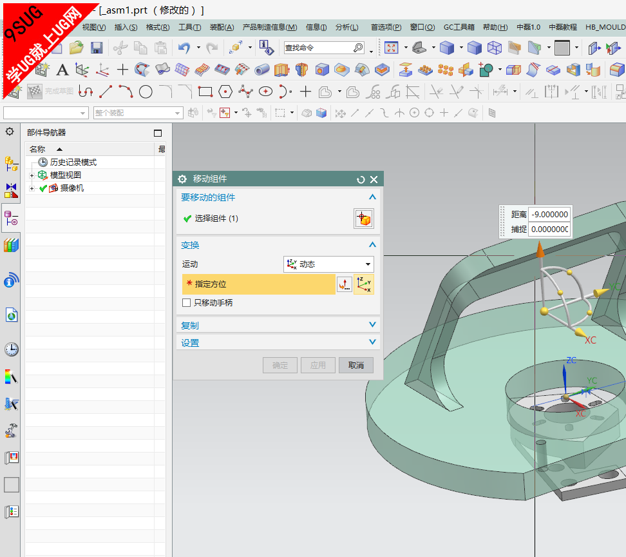This screenshot has height=557, width=626.
Task: Open the 首选项(P) menu
Action: (386, 27)
